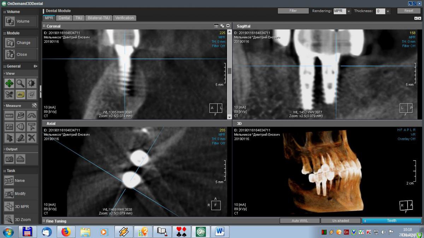Open the Nerve task tool

20,181
